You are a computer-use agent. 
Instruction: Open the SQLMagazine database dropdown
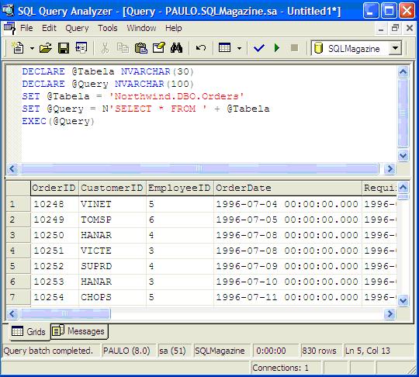395,48
